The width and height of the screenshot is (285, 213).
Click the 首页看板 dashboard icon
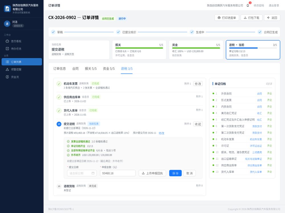[7, 41]
